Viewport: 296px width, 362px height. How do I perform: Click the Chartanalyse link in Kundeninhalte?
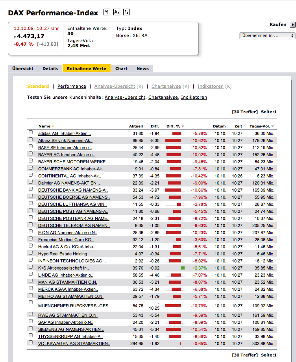(163, 97)
